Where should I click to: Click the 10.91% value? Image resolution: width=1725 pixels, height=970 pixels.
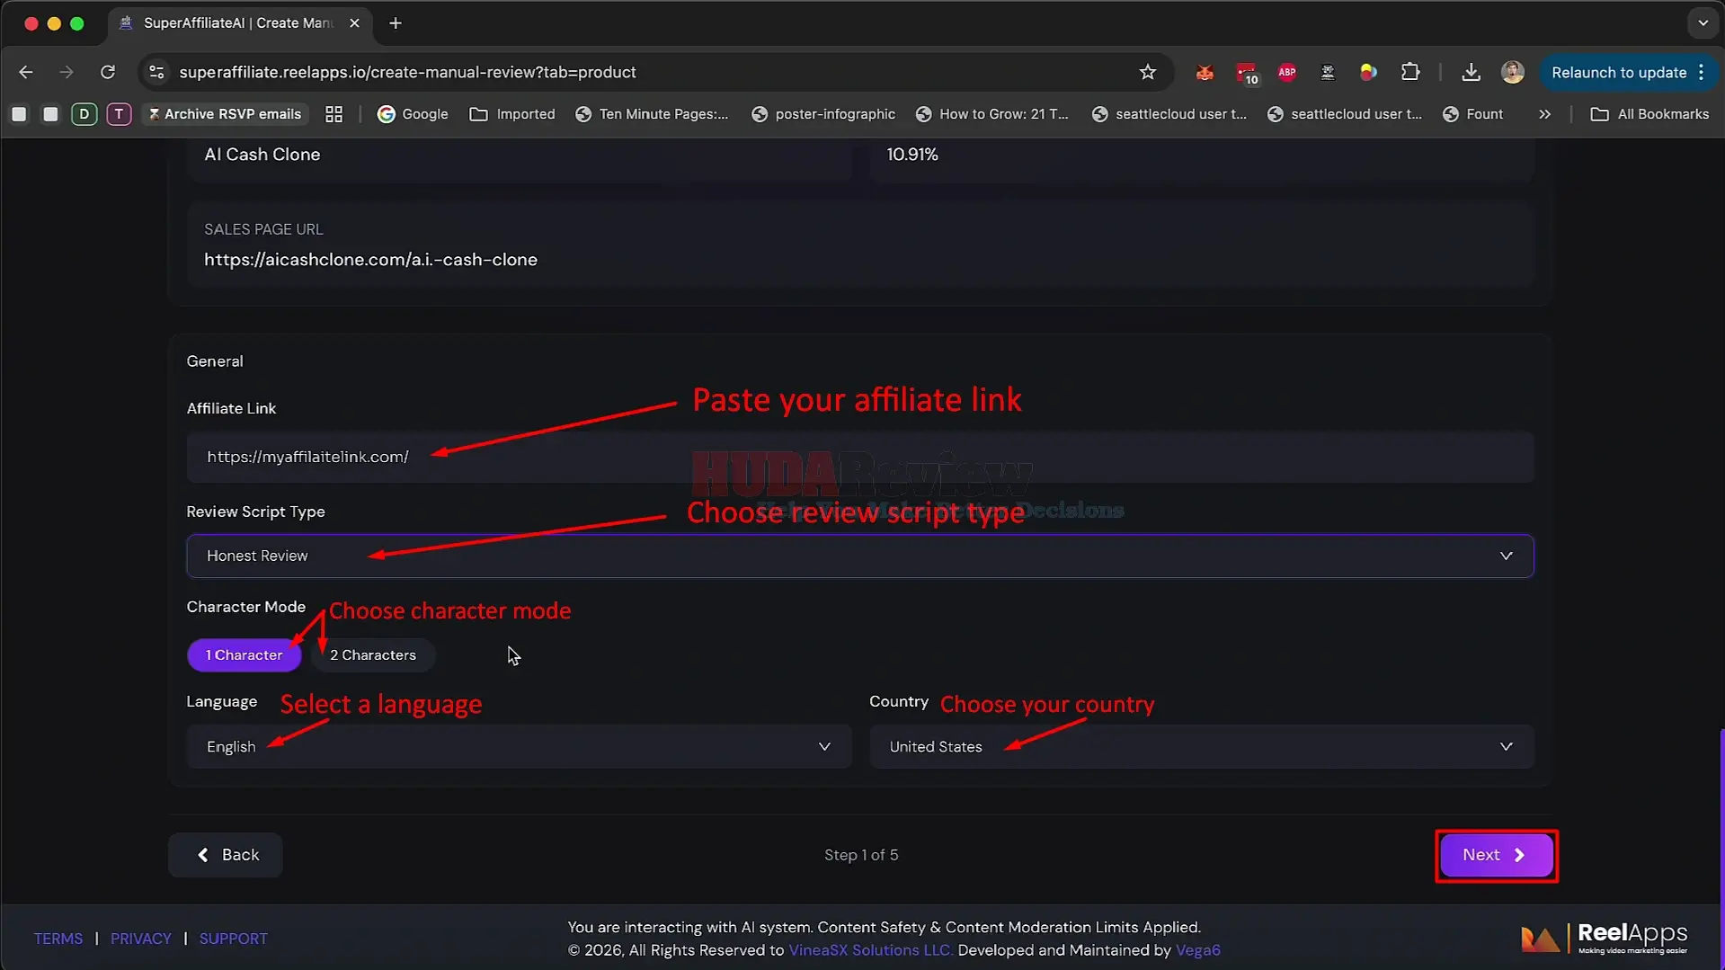click(912, 155)
